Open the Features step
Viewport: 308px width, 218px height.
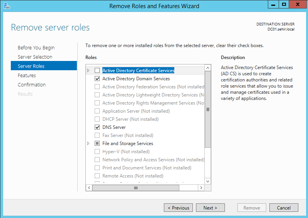(x=27, y=76)
